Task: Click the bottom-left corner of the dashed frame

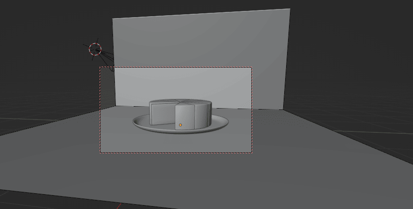Action: tap(100, 153)
